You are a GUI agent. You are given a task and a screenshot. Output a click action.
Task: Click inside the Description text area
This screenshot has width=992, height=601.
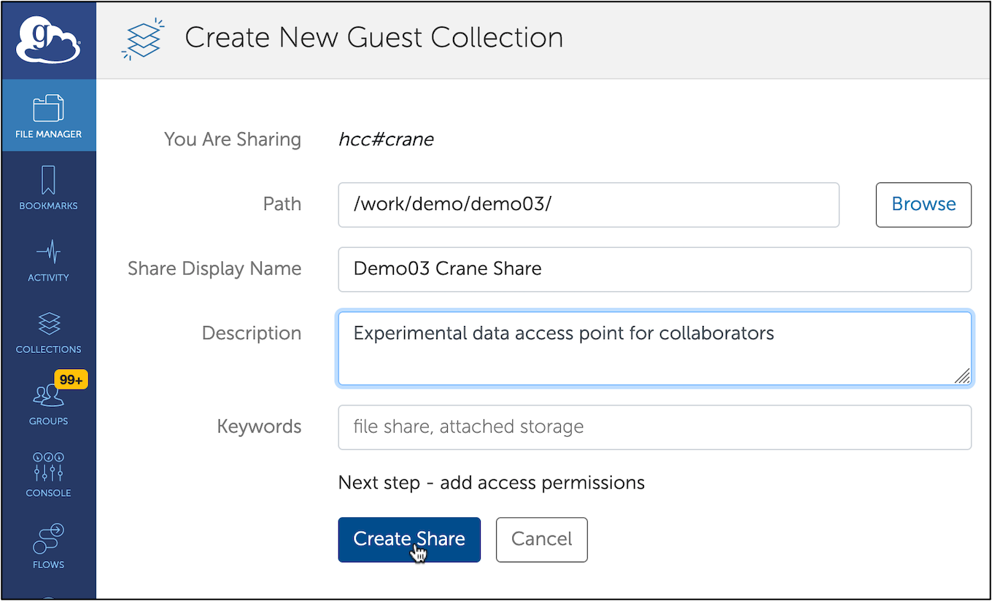654,349
